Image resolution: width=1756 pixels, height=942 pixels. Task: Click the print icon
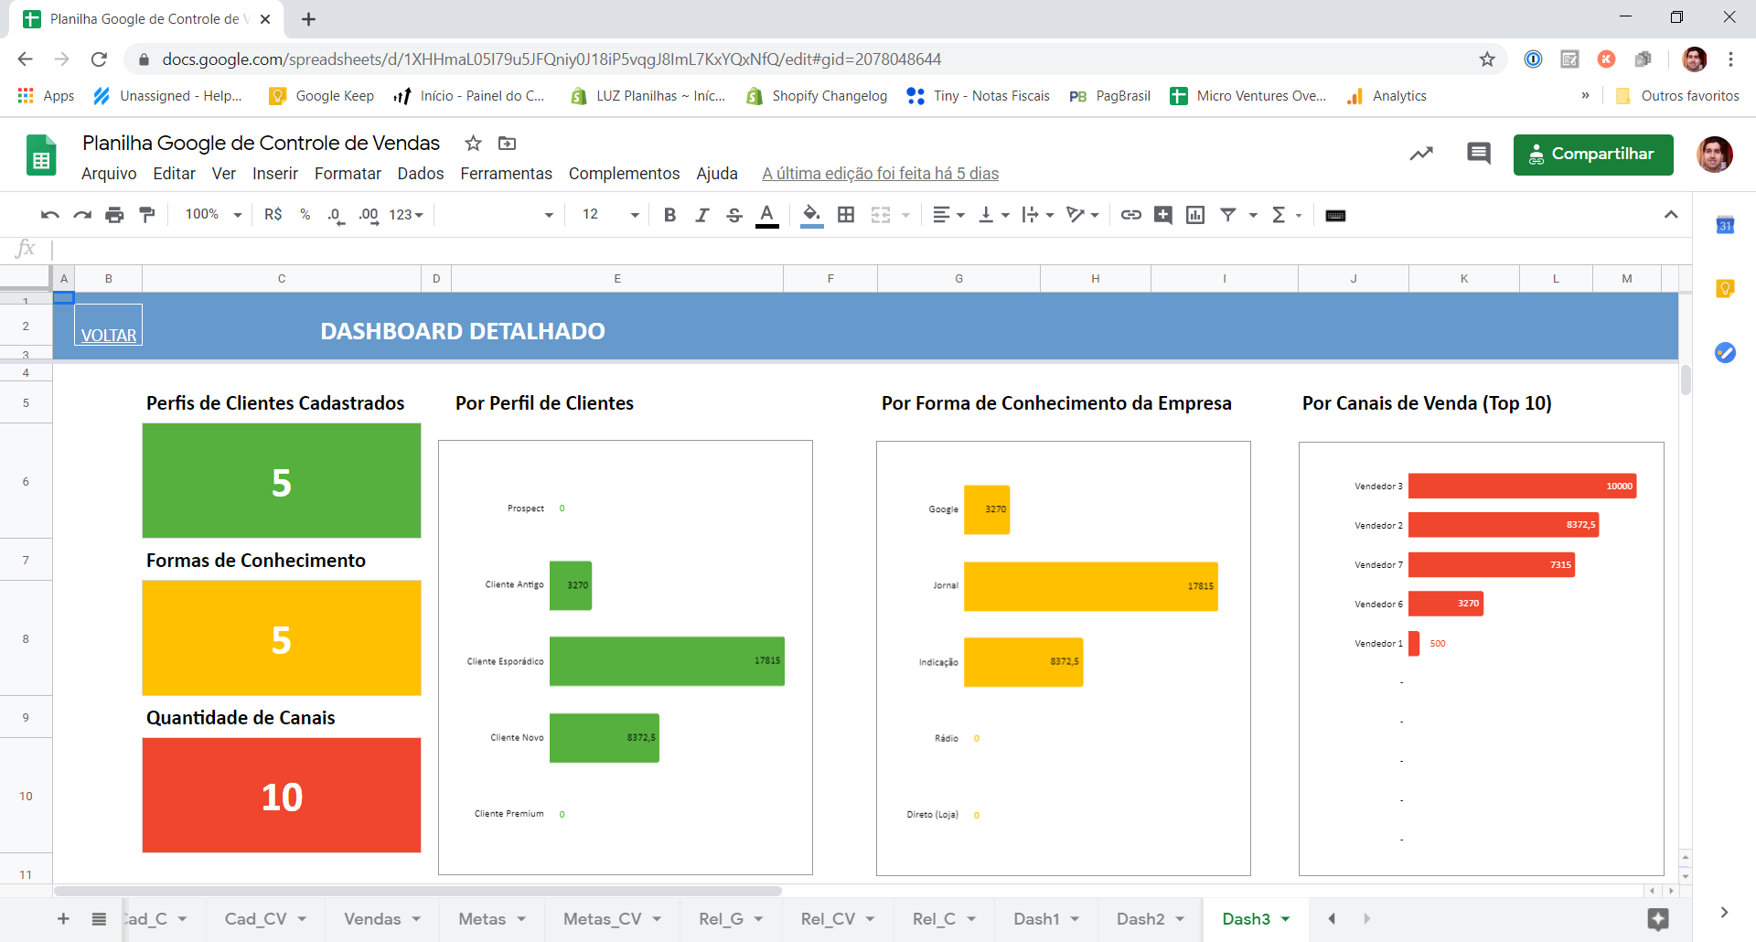114,215
